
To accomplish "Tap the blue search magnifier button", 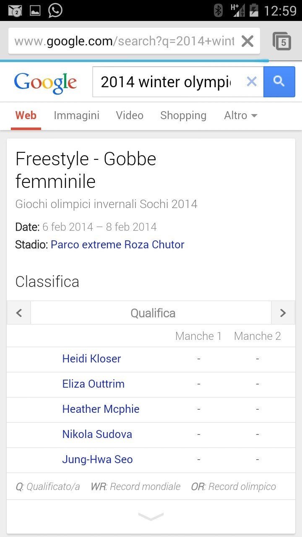I will [279, 82].
